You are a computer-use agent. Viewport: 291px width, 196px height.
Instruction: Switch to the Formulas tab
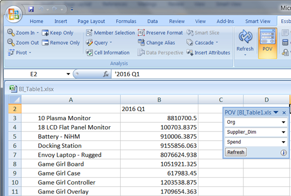pos(126,21)
